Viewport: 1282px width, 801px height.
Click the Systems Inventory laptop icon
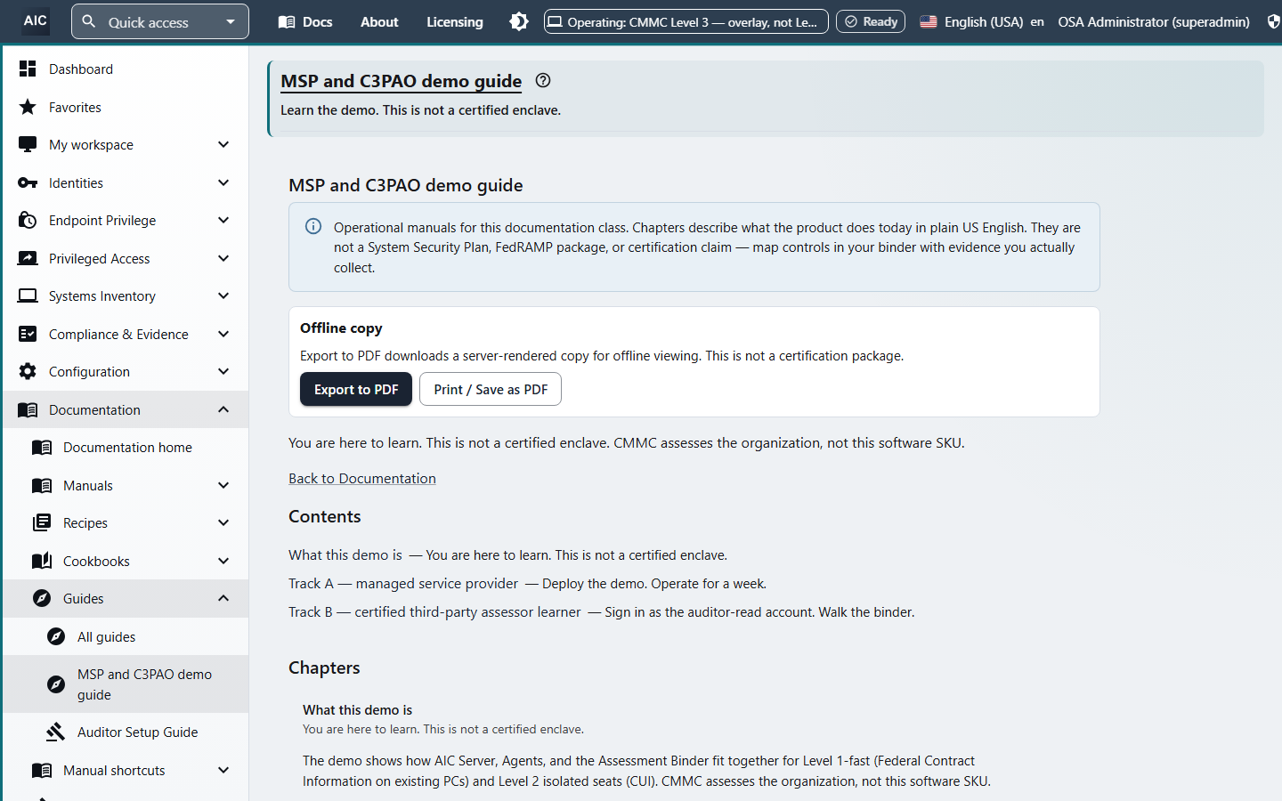point(28,295)
